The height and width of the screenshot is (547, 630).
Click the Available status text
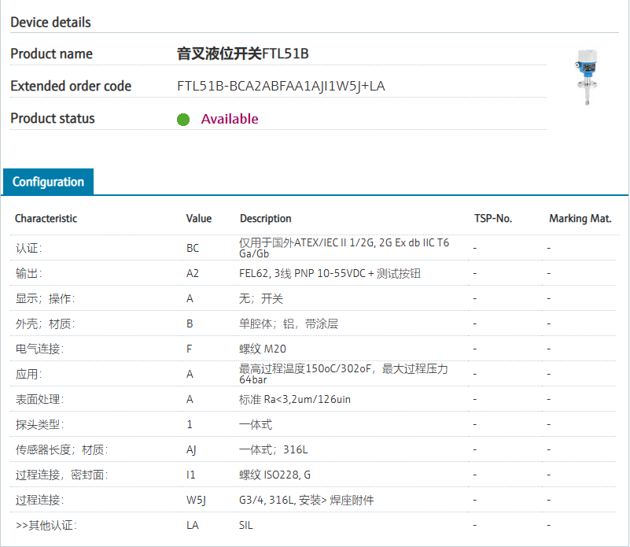click(x=230, y=120)
